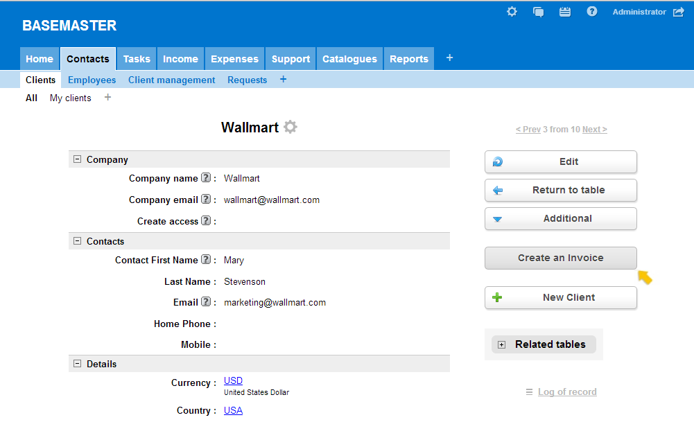
Task: Go to the Requests subtab
Action: click(x=247, y=80)
